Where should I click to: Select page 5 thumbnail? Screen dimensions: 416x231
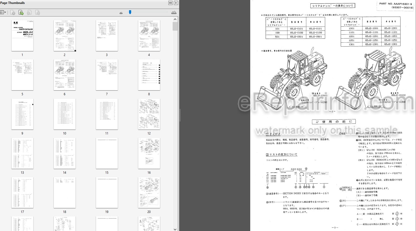[x=22, y=75]
